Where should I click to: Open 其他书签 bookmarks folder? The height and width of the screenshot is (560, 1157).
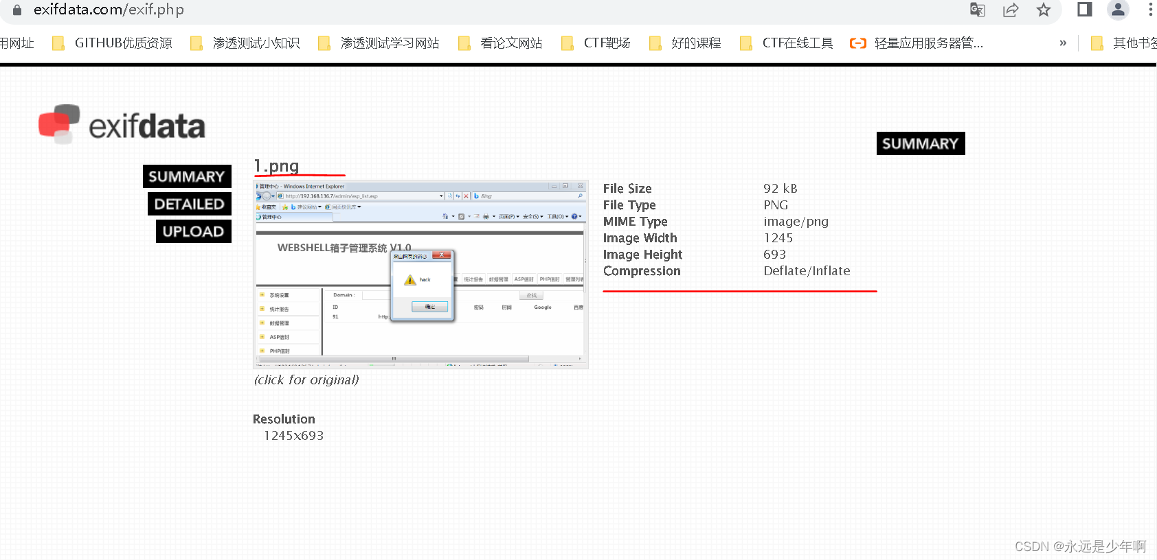pyautogui.click(x=1124, y=43)
